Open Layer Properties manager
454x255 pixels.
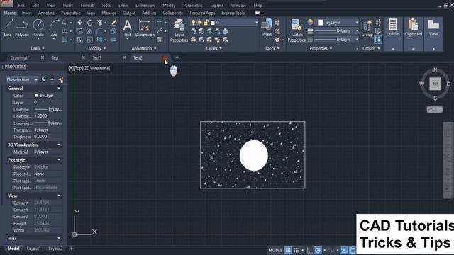pos(179,30)
